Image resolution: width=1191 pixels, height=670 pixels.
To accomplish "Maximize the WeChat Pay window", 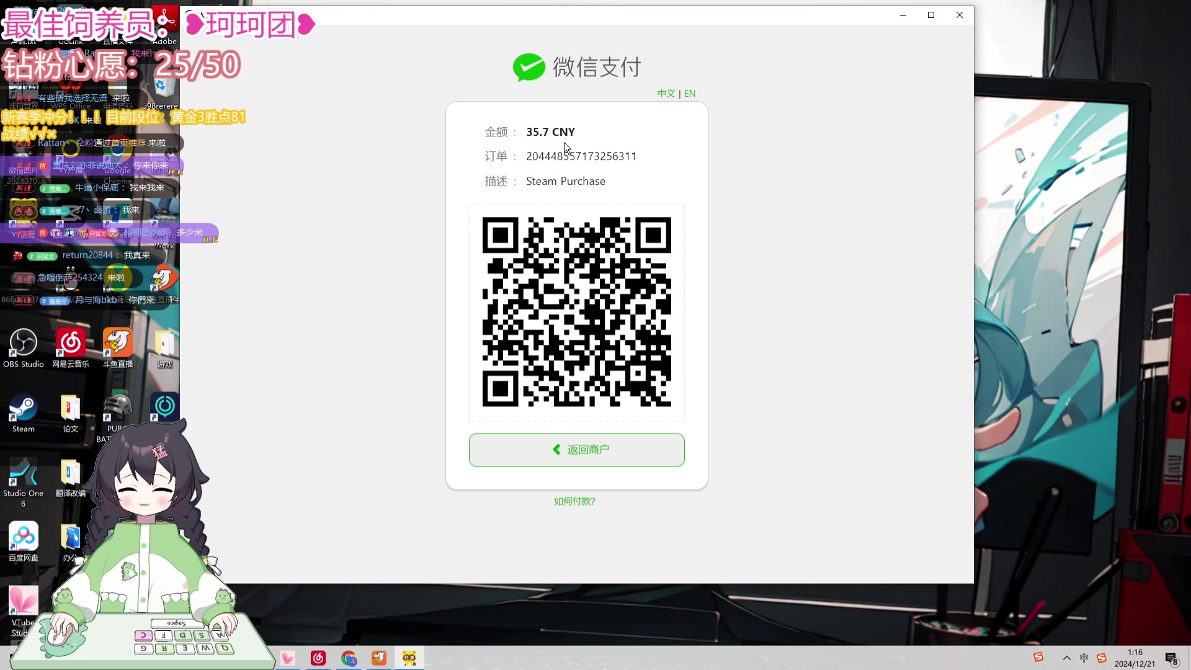I will 931,15.
